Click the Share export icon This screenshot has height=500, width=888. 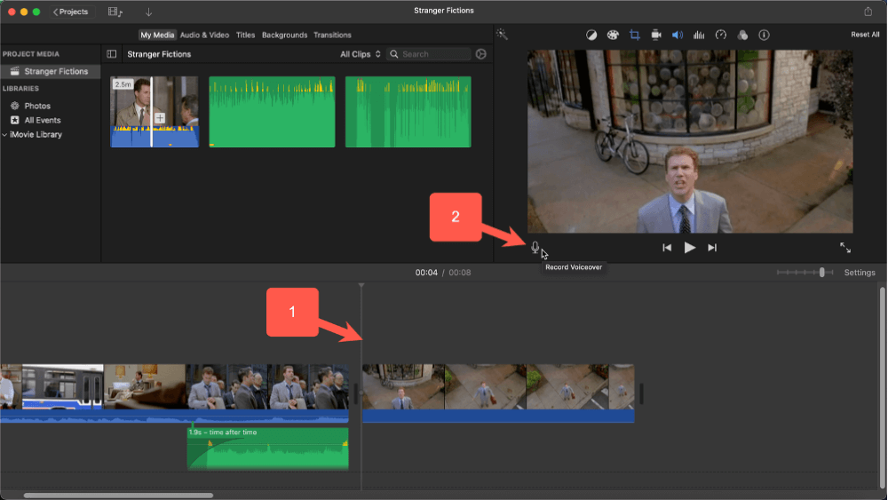(868, 12)
